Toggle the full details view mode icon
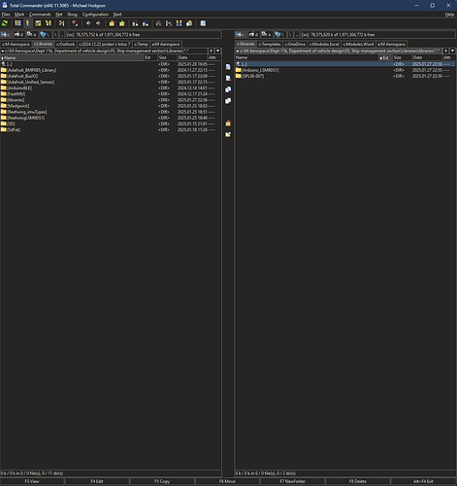 (x=27, y=23)
